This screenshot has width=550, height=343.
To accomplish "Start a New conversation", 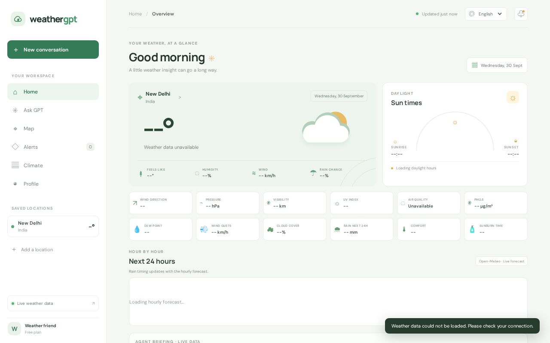I will [53, 50].
